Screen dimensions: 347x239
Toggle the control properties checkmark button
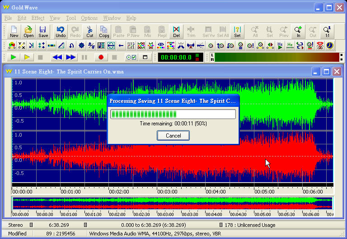pos(131,57)
